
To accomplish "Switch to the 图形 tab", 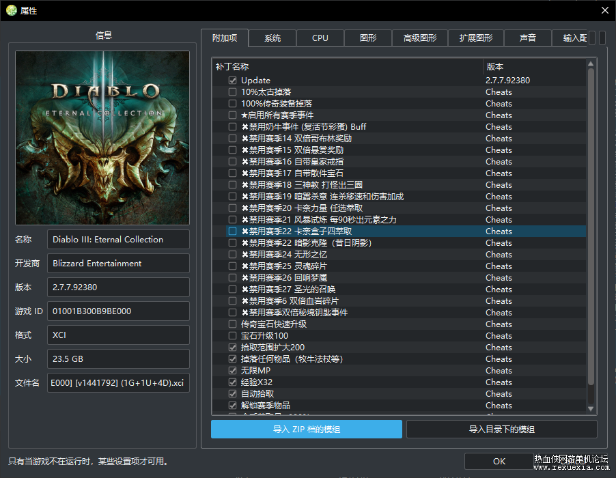I will point(368,38).
